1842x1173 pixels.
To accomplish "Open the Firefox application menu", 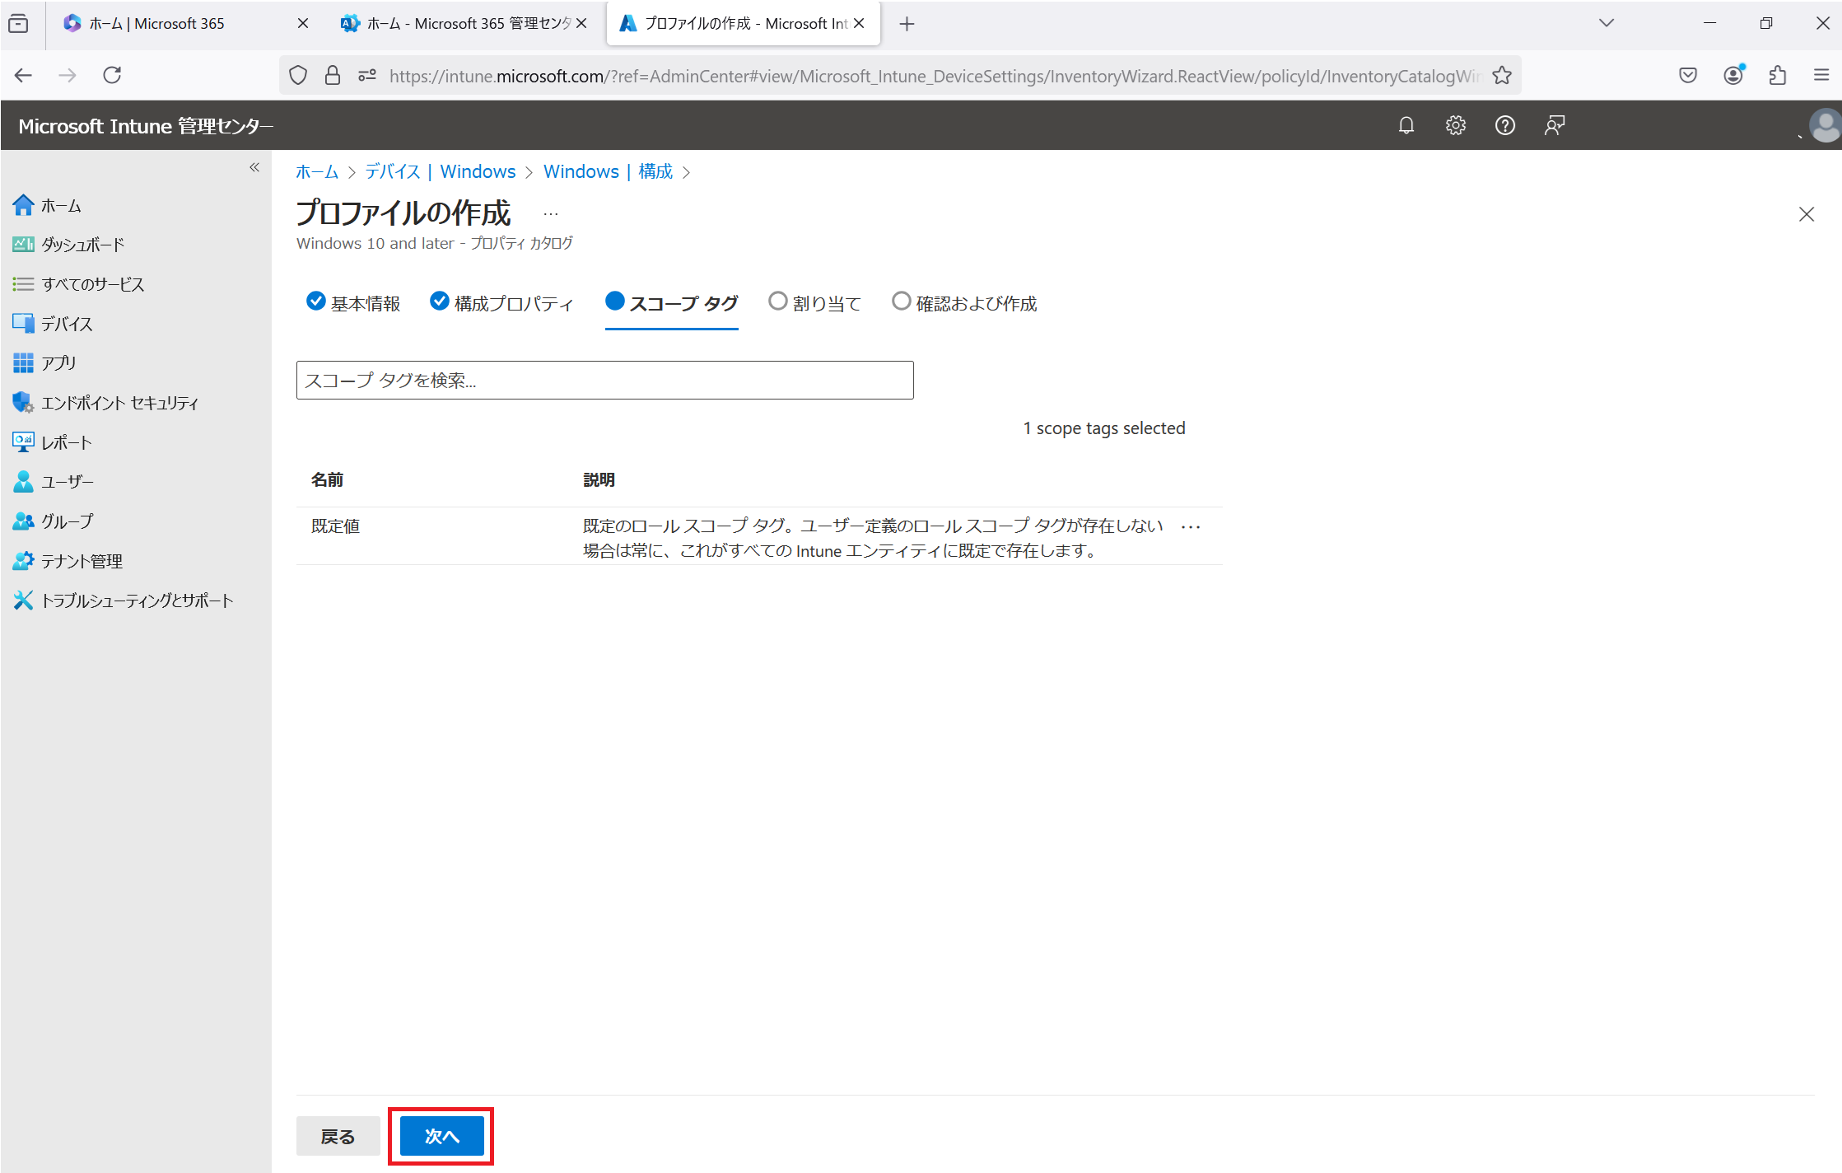I will (1821, 76).
